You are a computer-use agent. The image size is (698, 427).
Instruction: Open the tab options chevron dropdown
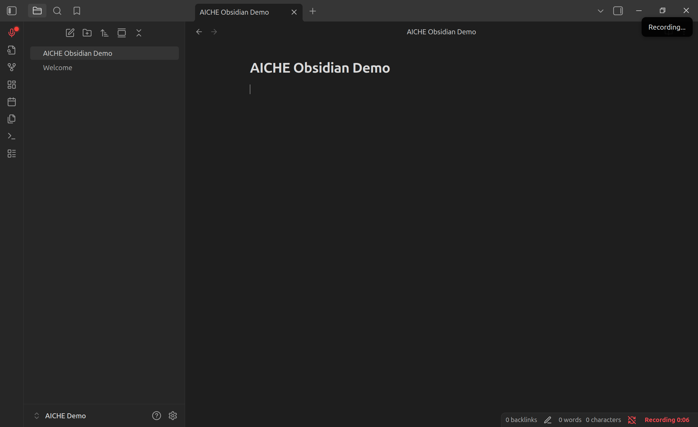pos(600,11)
